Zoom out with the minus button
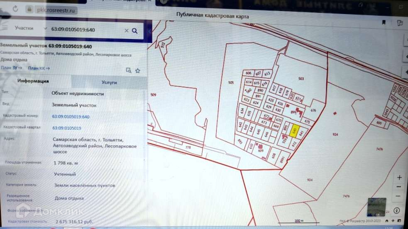Image resolution: width=408 pixels, height=229 pixels. click(398, 196)
